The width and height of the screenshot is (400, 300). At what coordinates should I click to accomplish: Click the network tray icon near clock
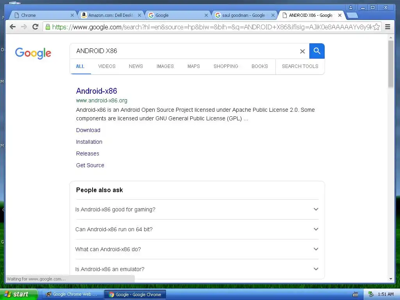371,294
